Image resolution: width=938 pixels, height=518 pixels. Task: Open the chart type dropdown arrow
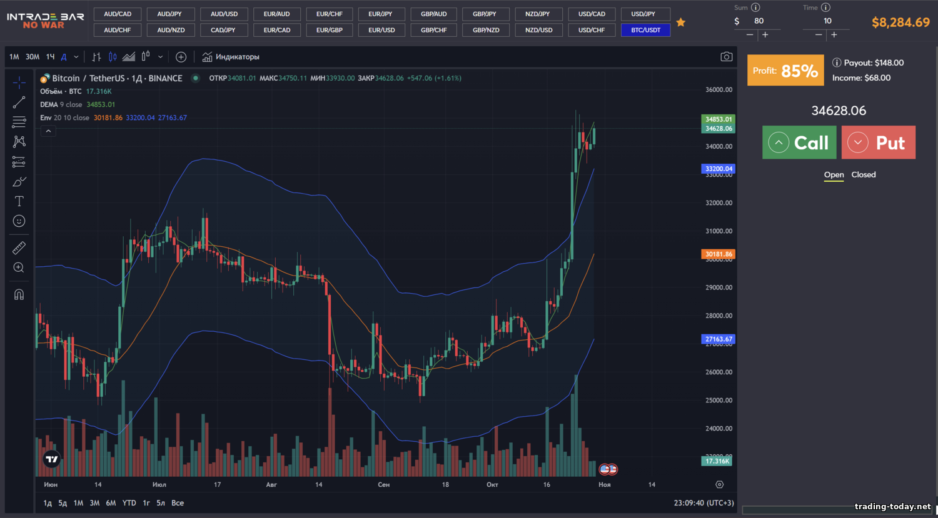click(160, 57)
